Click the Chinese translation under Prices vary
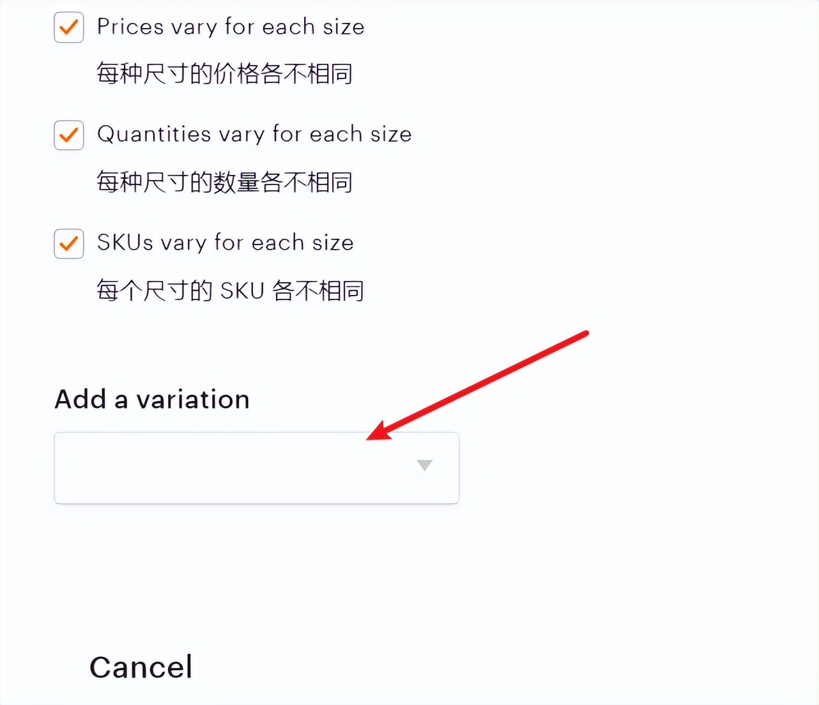The height and width of the screenshot is (705, 819). (224, 74)
